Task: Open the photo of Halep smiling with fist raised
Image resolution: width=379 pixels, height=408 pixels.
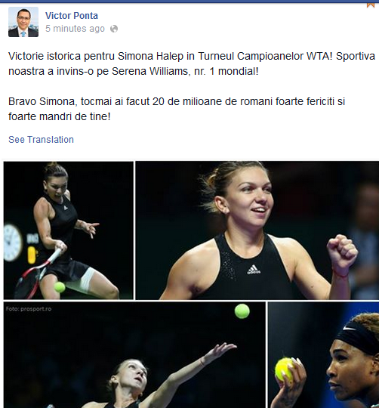Action: [x=257, y=230]
